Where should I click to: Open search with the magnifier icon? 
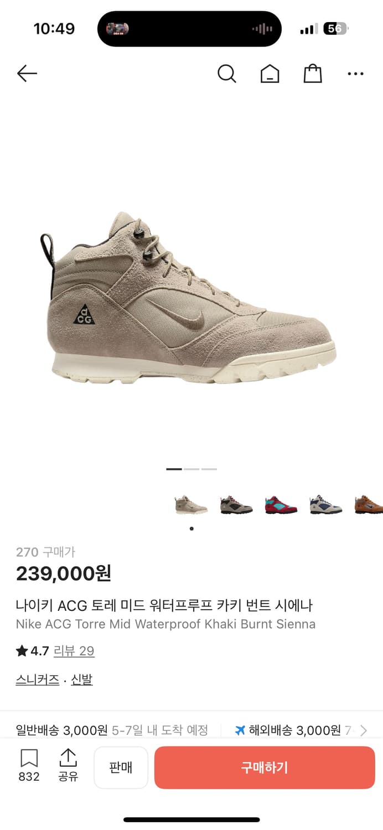pos(226,73)
